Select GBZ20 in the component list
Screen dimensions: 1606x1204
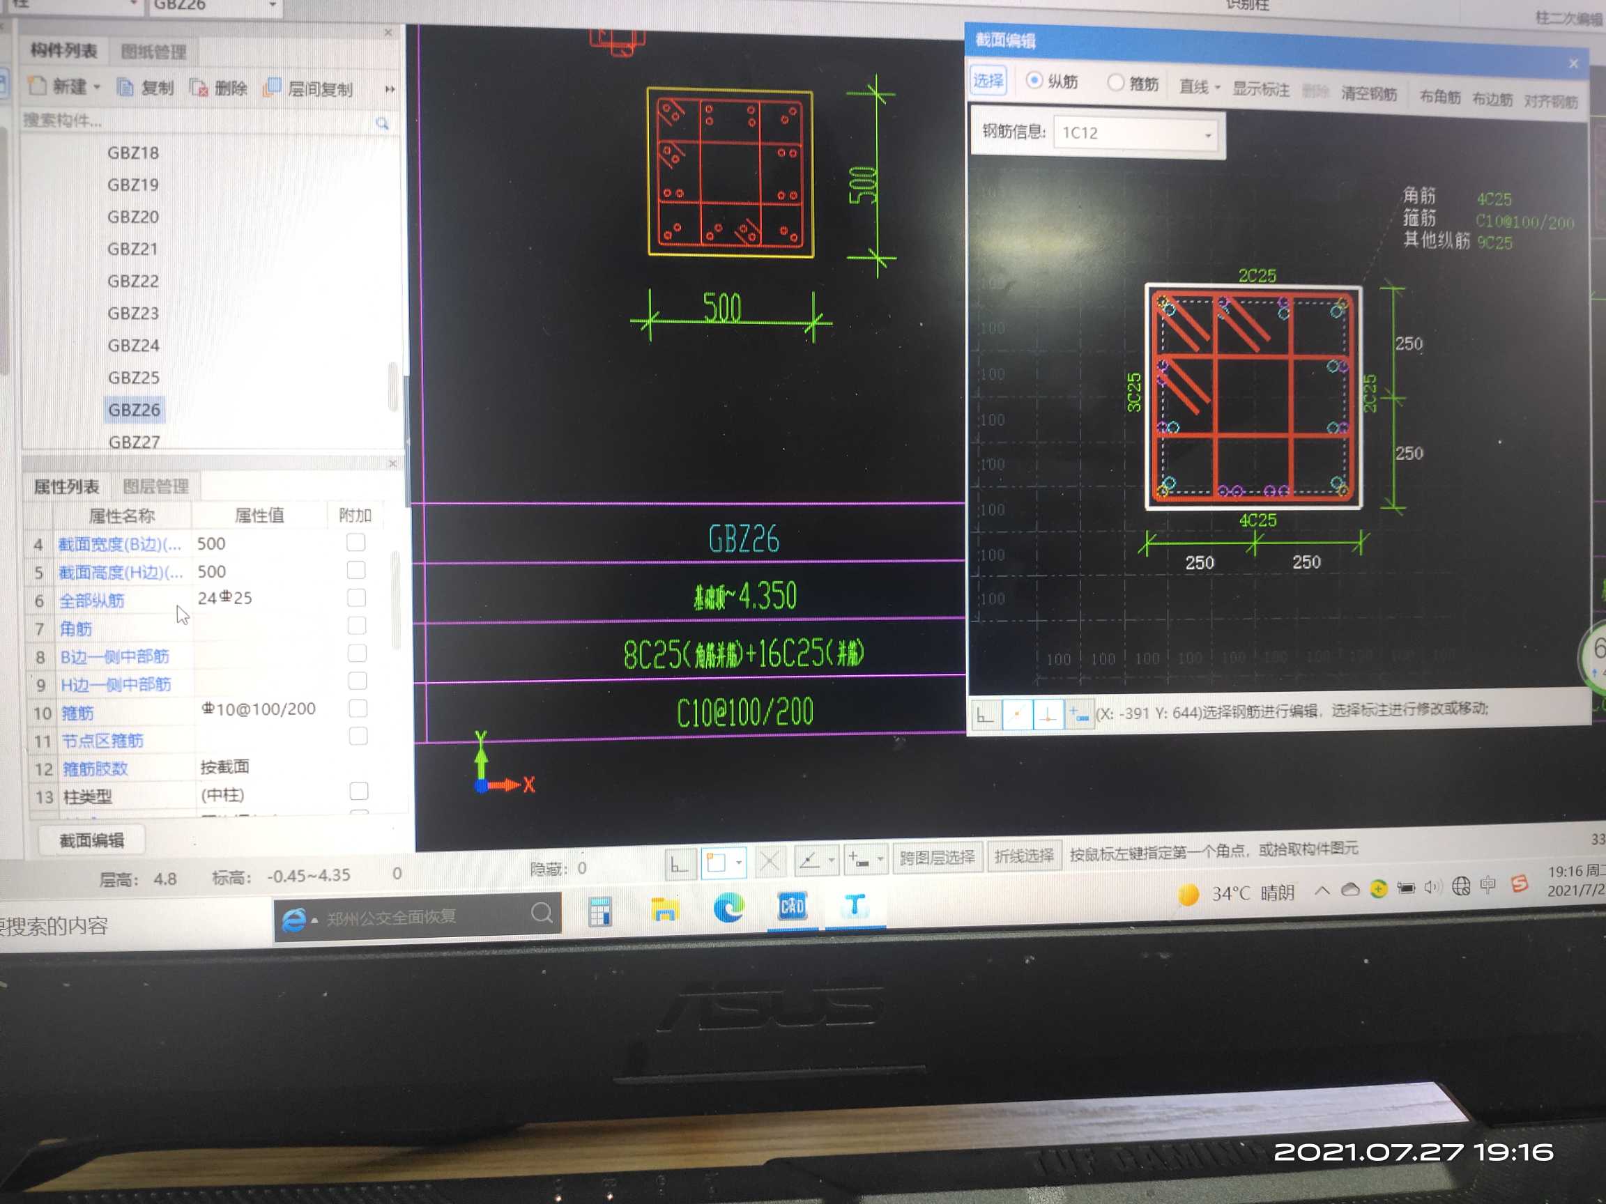[133, 217]
